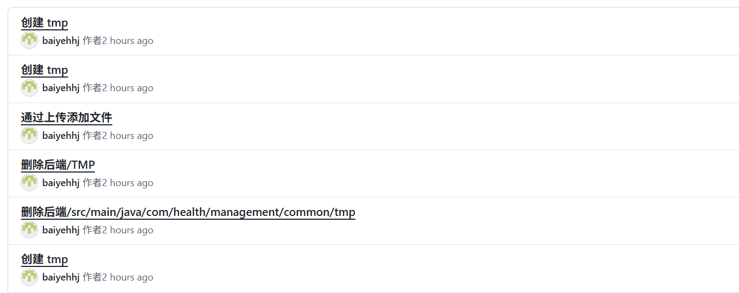Click author name baiyehhj under 删除后端/TMP

pos(61,183)
